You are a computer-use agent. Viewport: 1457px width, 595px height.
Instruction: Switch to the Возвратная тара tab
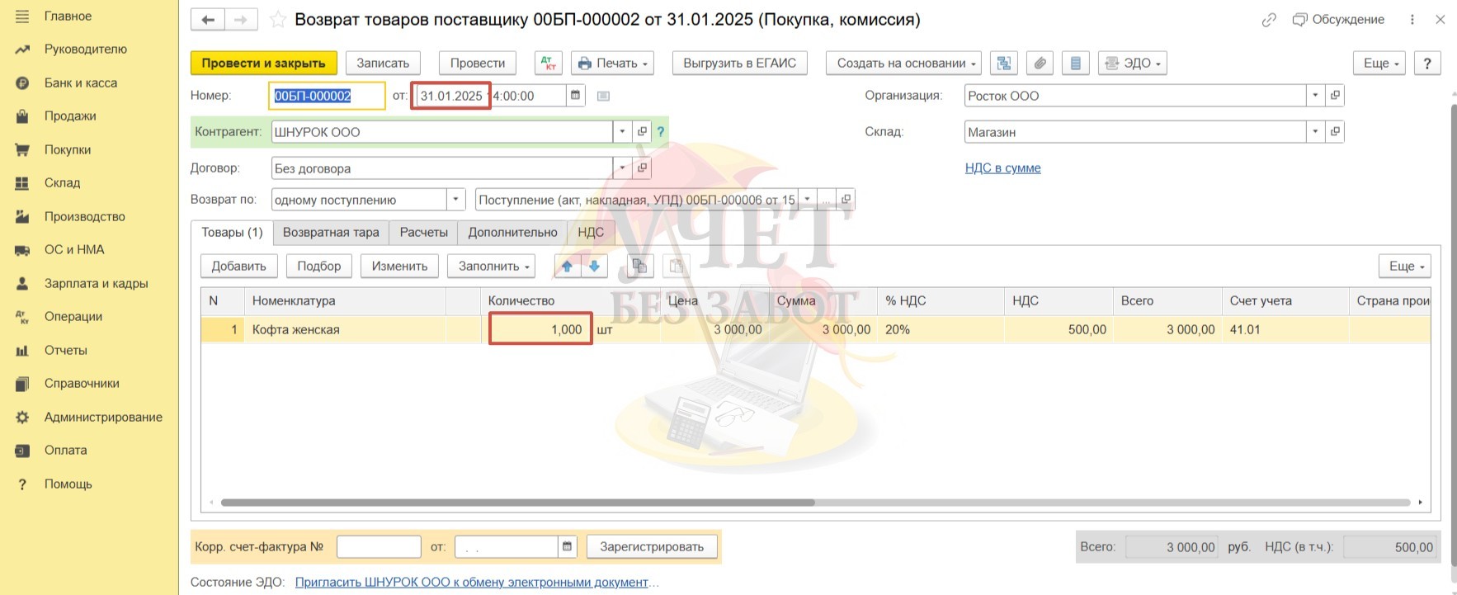(x=331, y=233)
